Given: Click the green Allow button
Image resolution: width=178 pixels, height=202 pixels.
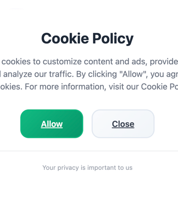Looking at the screenshot, I should coord(52,124).
